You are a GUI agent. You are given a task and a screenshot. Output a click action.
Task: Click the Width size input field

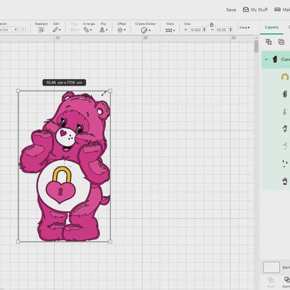pos(196,30)
